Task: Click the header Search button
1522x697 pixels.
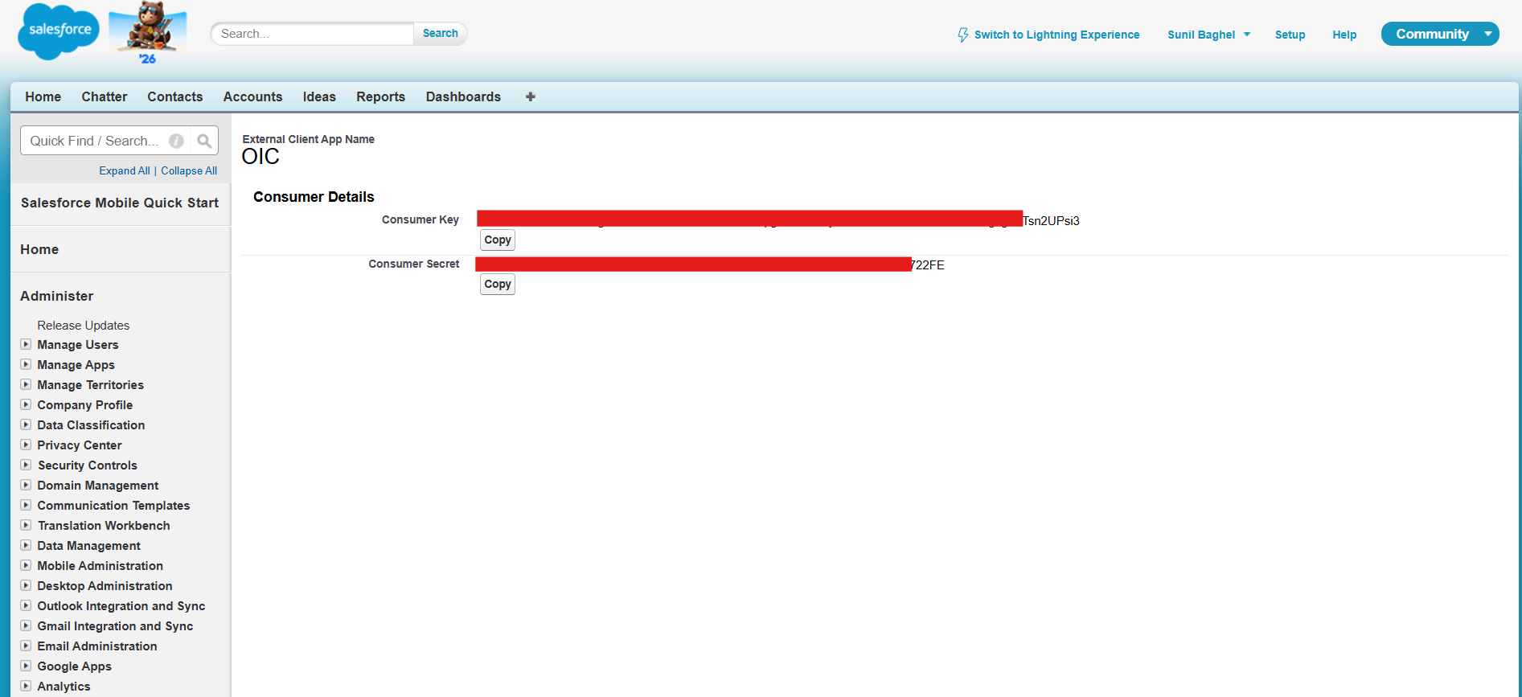Action: click(441, 34)
